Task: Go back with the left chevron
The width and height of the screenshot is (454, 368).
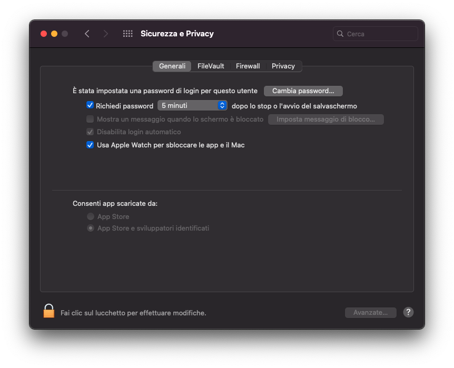Action: coord(87,34)
